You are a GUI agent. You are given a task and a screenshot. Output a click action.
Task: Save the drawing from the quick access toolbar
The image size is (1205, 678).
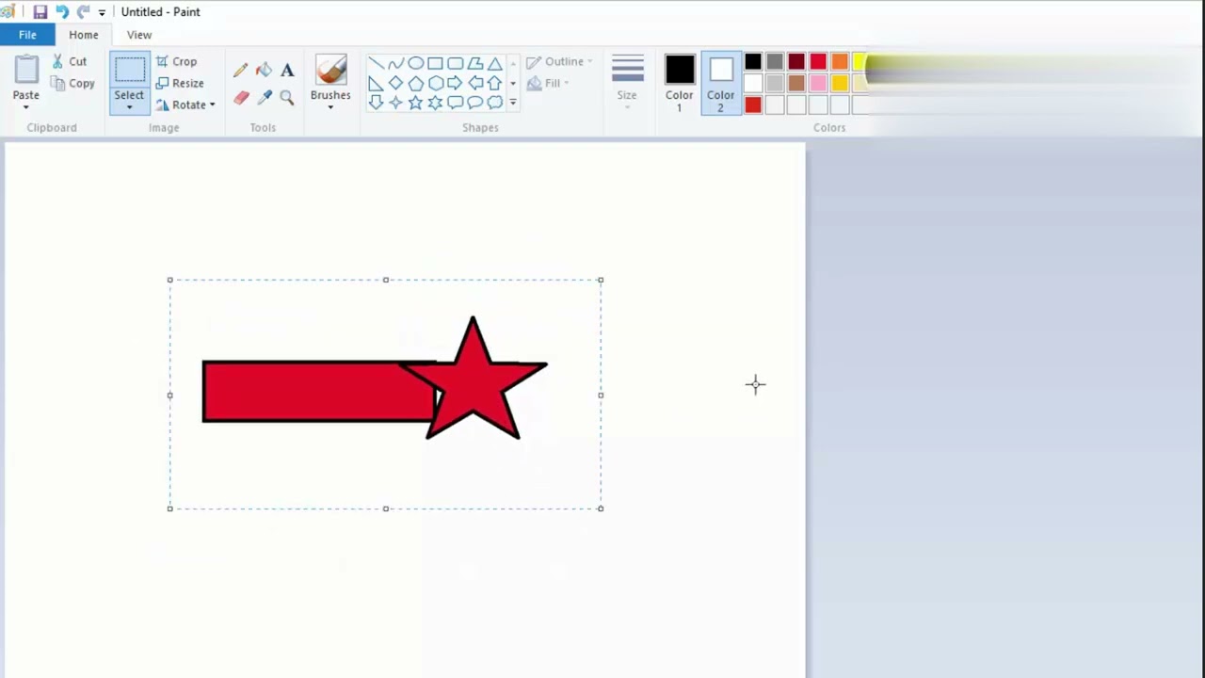point(40,12)
